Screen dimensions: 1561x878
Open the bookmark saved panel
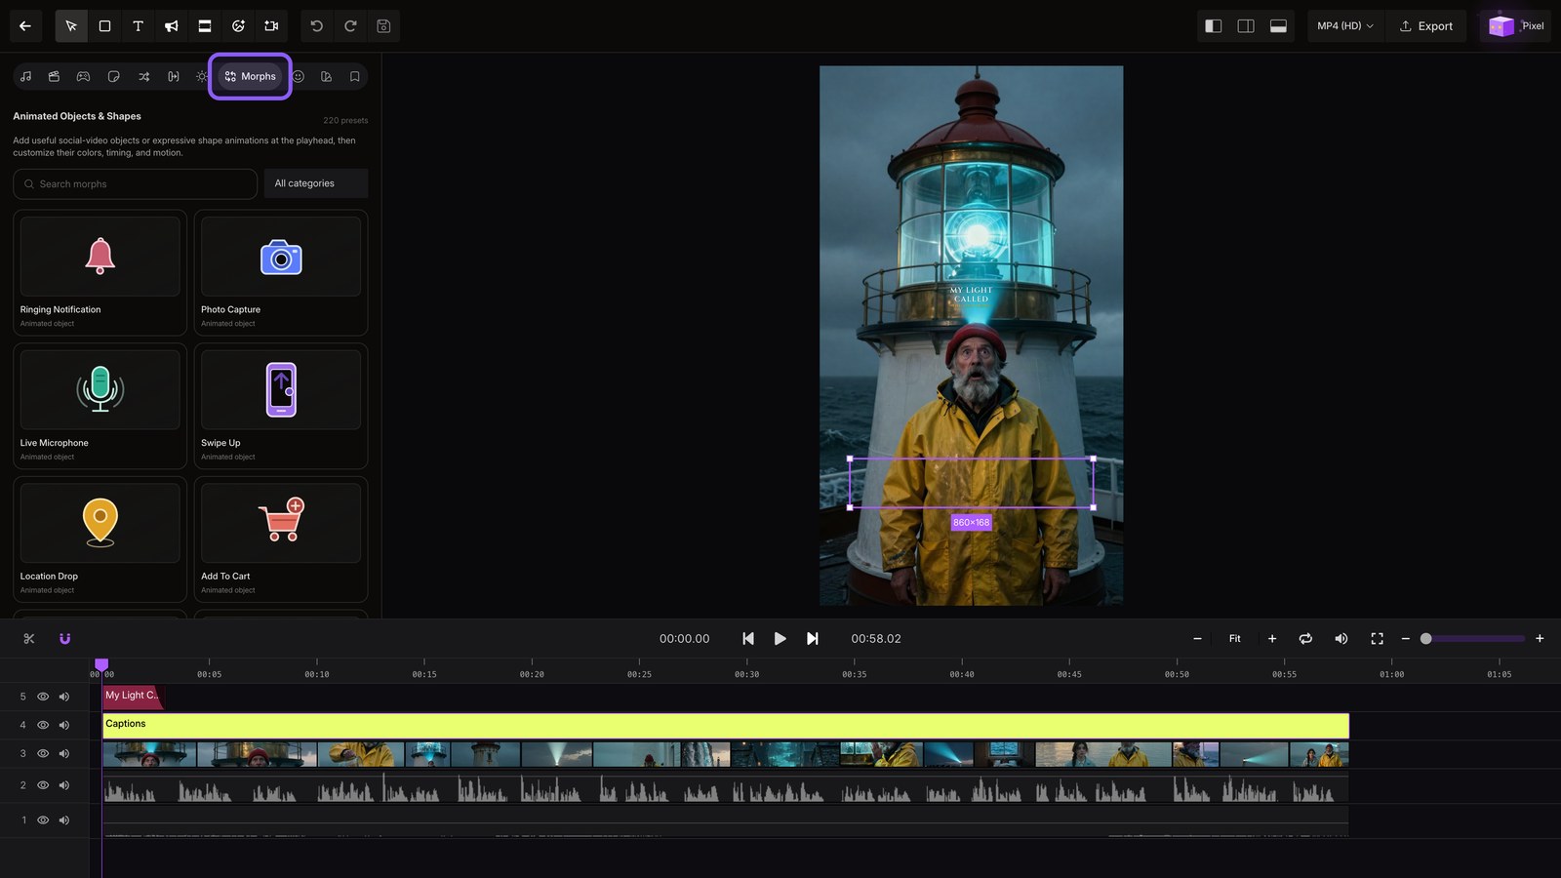[x=354, y=76]
